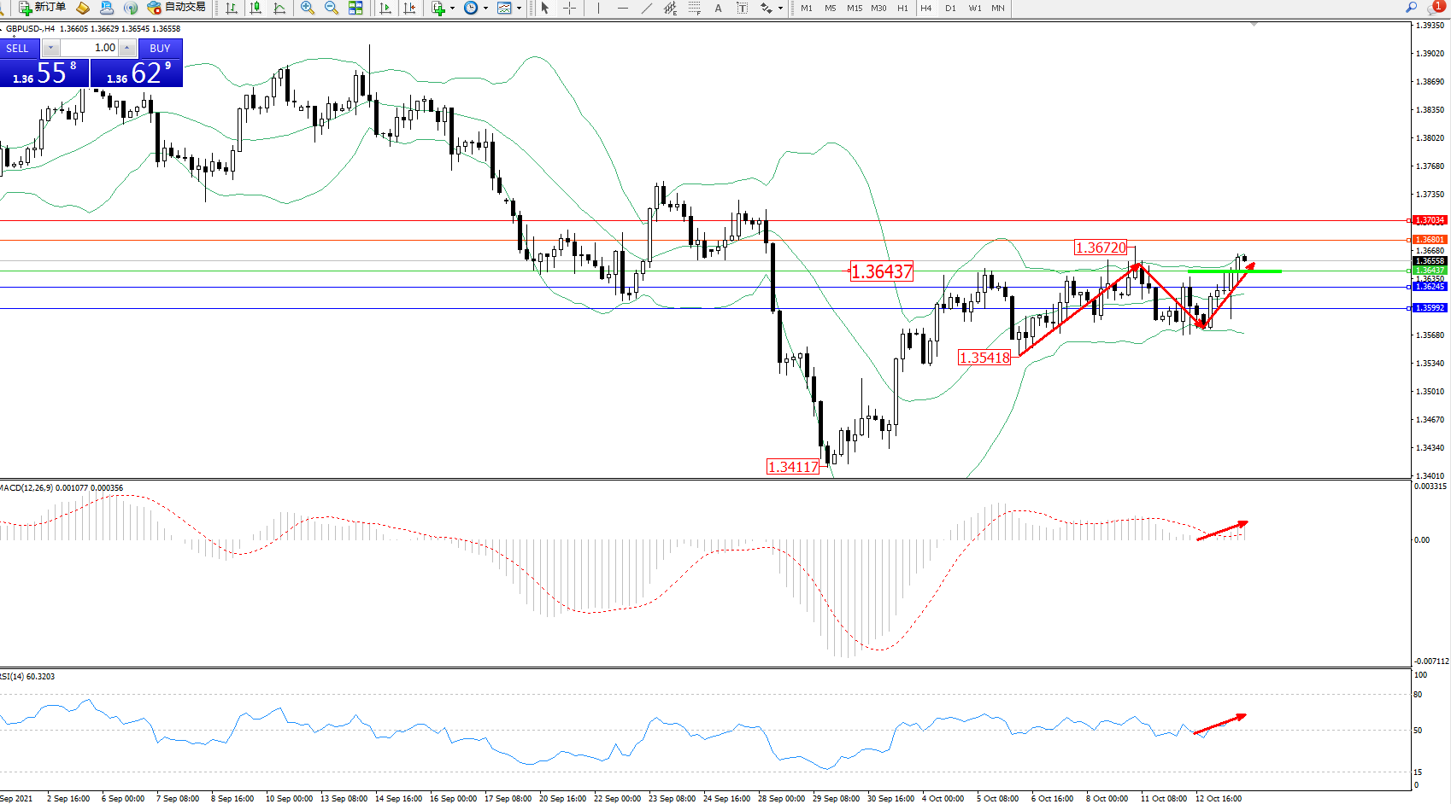Image resolution: width=1451 pixels, height=804 pixels.
Task: Toggle auto trading on or off
Action: [x=177, y=8]
